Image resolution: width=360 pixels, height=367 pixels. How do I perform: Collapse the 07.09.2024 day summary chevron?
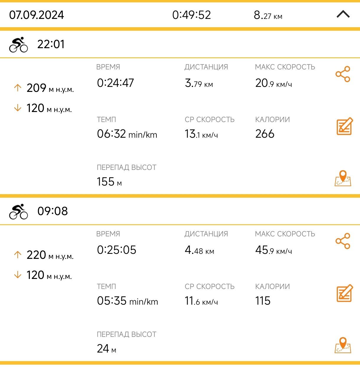click(x=343, y=14)
